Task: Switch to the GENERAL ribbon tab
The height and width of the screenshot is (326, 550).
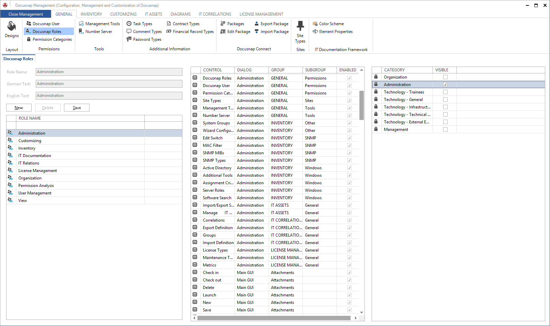Action: click(64, 14)
